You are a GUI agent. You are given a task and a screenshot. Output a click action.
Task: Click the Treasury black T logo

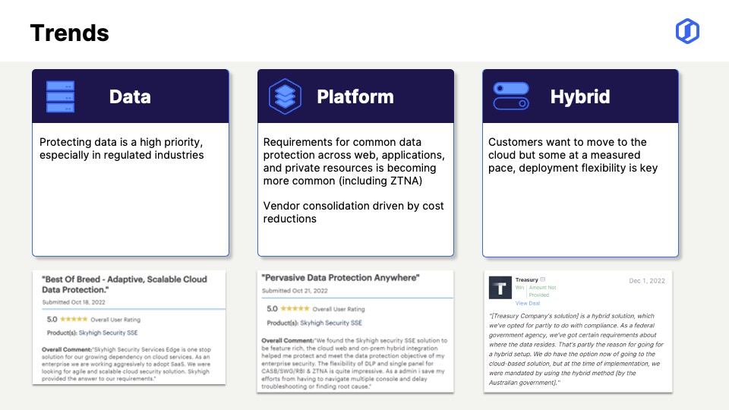500,288
